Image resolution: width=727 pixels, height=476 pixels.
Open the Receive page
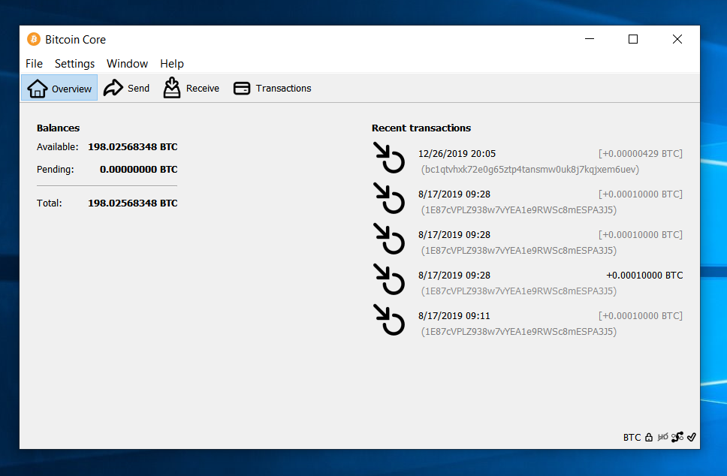[192, 88]
